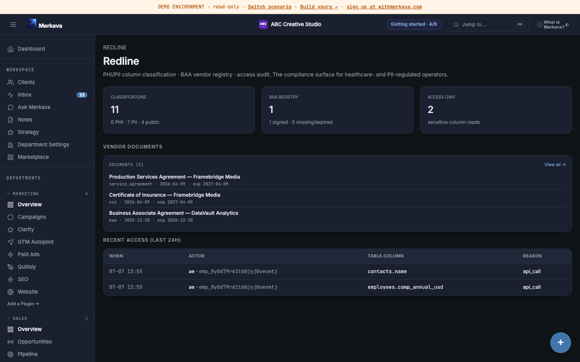Click the search magnifier icon
This screenshot has height=362, width=580.
pos(456,25)
